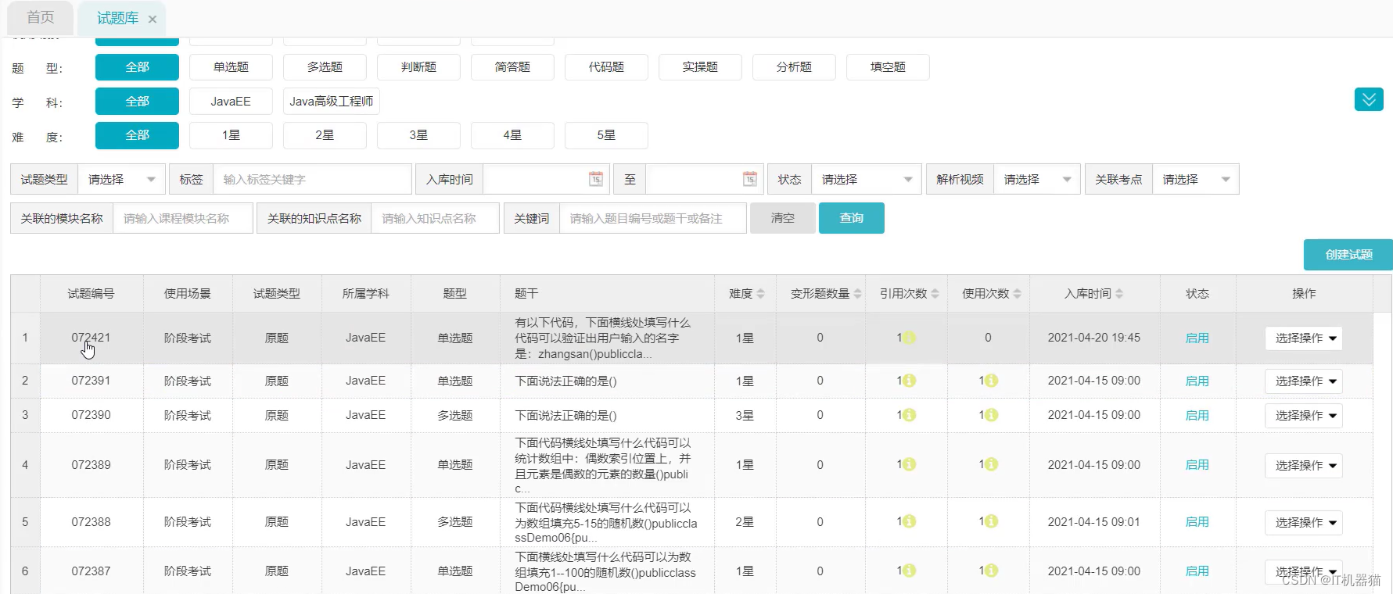Select question number 072389 cell
This screenshot has height=594, width=1393.
91,464
